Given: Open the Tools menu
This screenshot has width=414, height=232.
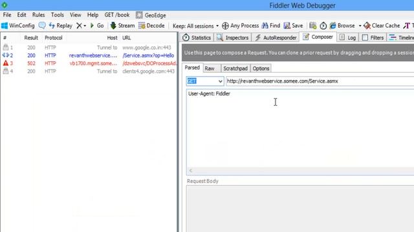Looking at the screenshot, I should click(58, 15).
